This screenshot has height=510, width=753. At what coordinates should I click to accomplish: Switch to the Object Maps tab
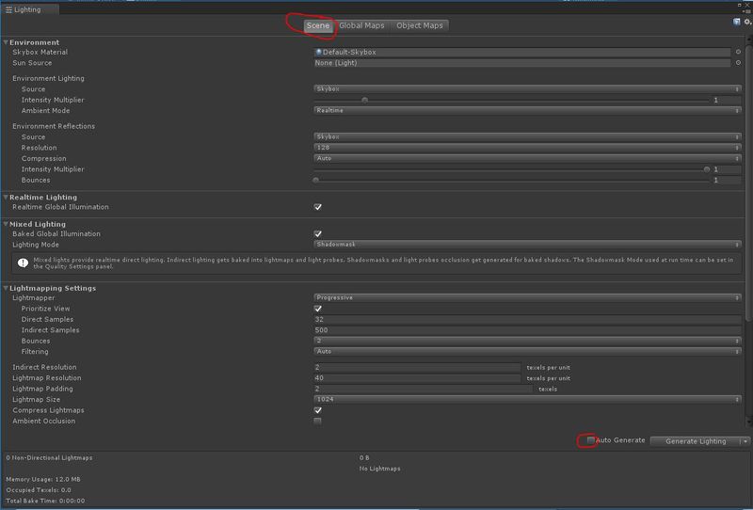pyautogui.click(x=420, y=25)
